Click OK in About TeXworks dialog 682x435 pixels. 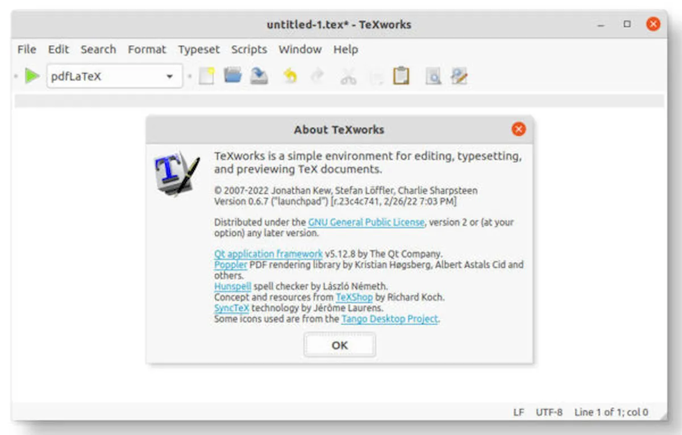click(340, 345)
